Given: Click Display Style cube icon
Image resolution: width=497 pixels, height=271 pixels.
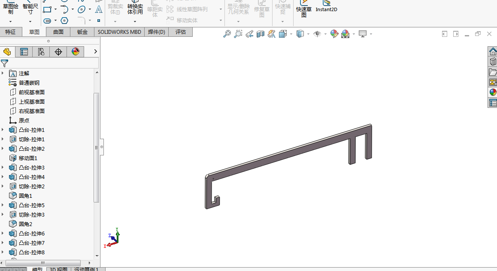Looking at the screenshot, I should [x=300, y=34].
